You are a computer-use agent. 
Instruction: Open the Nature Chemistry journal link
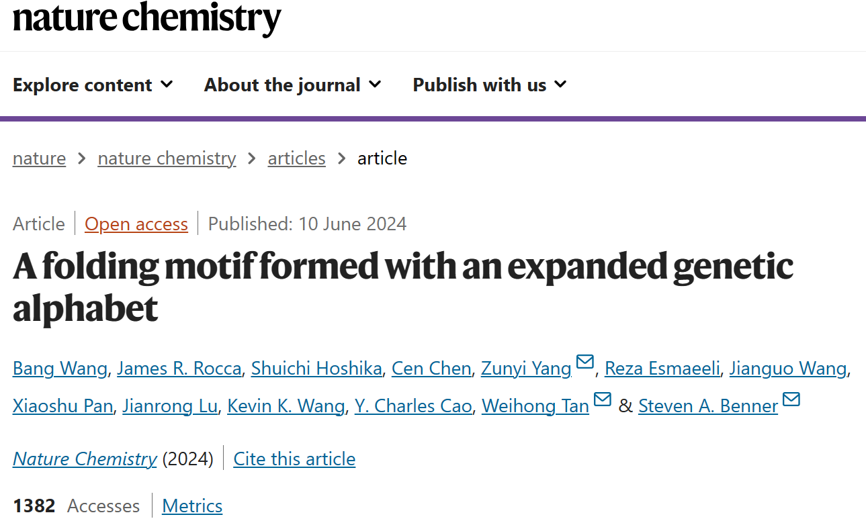[85, 459]
